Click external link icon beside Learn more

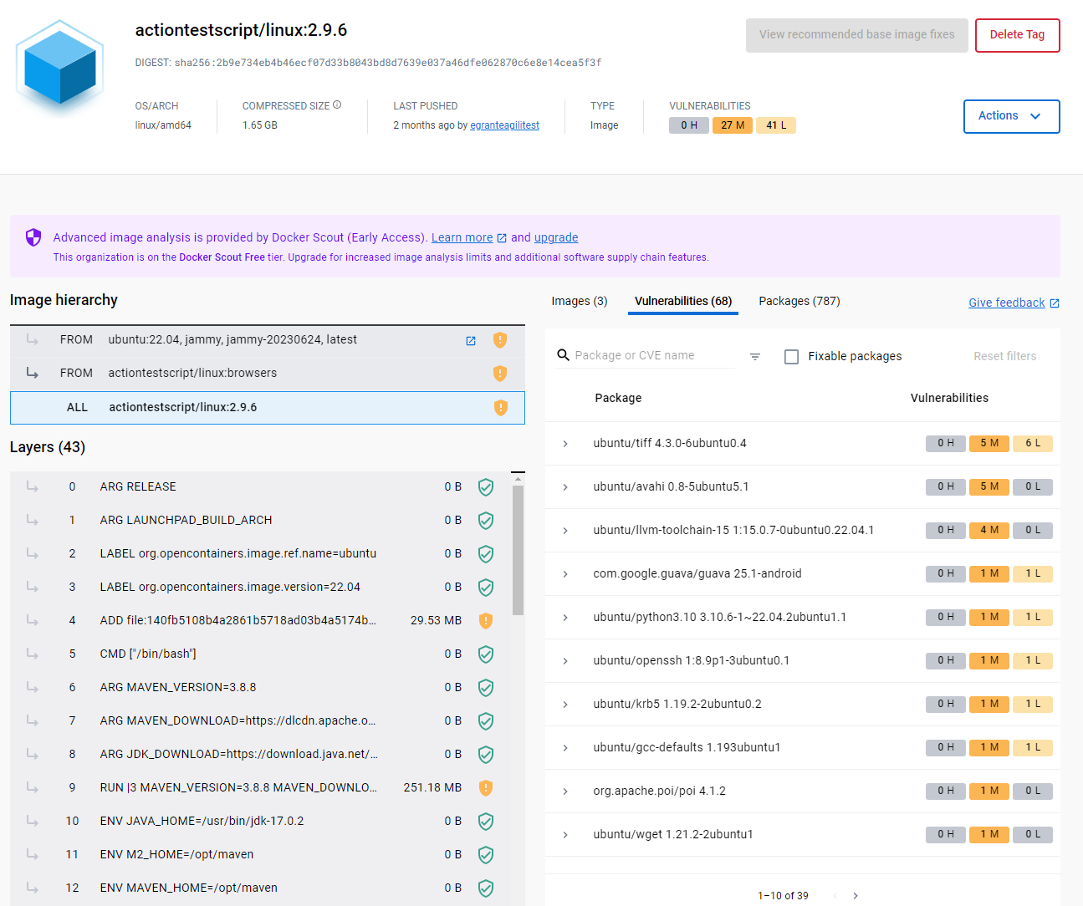coord(502,238)
